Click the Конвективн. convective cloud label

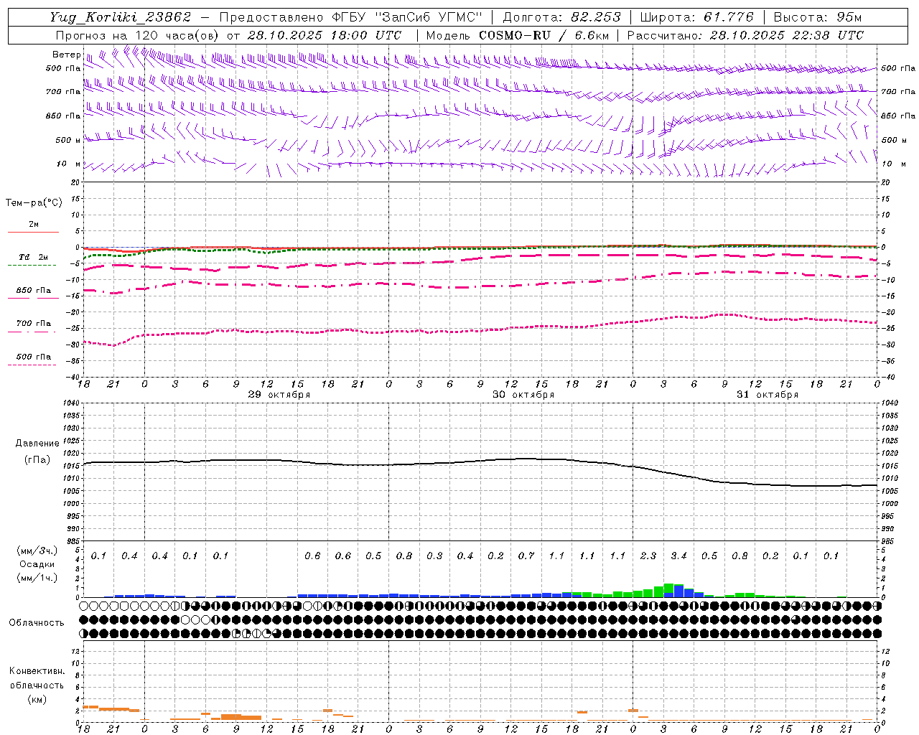coord(37,671)
